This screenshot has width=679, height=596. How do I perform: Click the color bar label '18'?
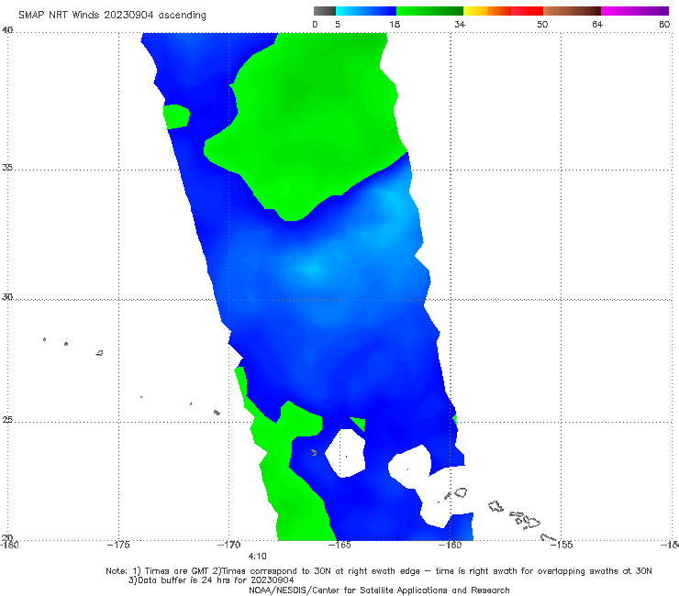(x=395, y=24)
